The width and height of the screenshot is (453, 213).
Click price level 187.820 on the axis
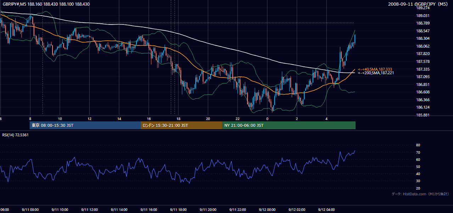423,54
